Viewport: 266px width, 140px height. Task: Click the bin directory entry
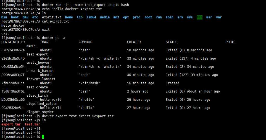pos(4,17)
